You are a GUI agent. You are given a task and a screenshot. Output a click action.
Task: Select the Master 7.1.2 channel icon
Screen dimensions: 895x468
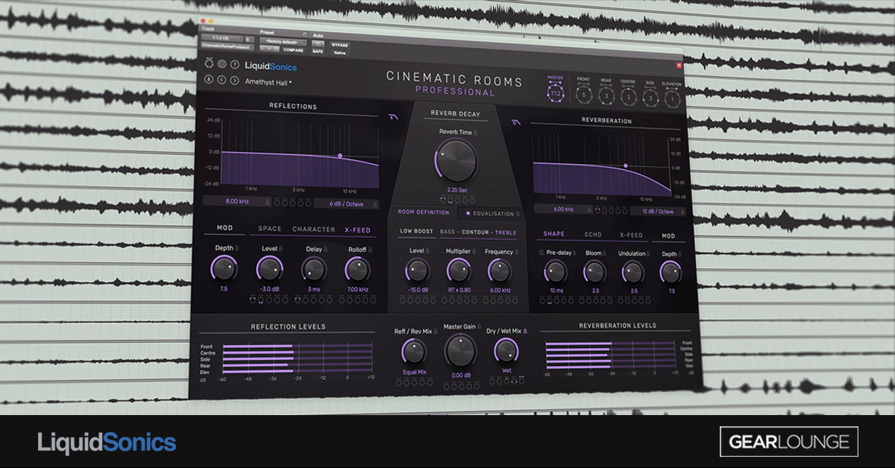pos(555,93)
